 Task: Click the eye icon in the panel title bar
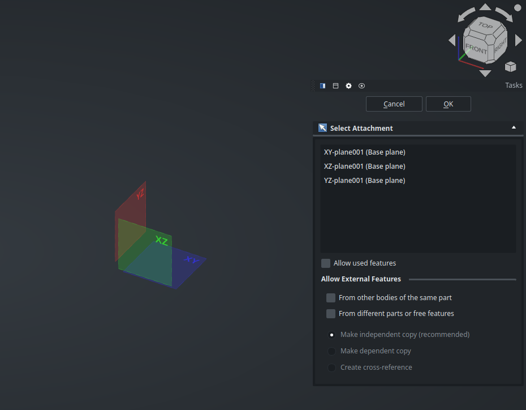361,86
